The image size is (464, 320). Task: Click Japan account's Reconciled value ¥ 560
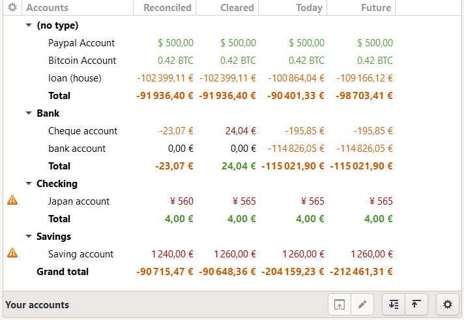click(x=182, y=201)
